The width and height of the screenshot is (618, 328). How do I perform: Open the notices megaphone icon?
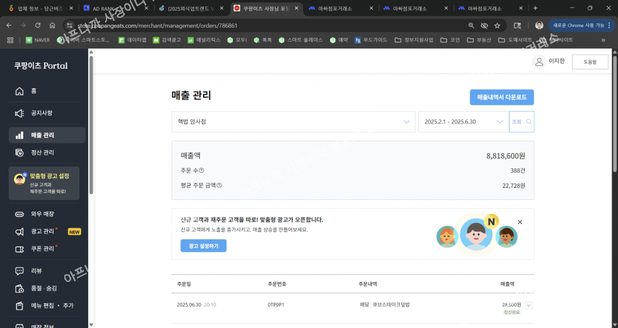pyautogui.click(x=20, y=113)
